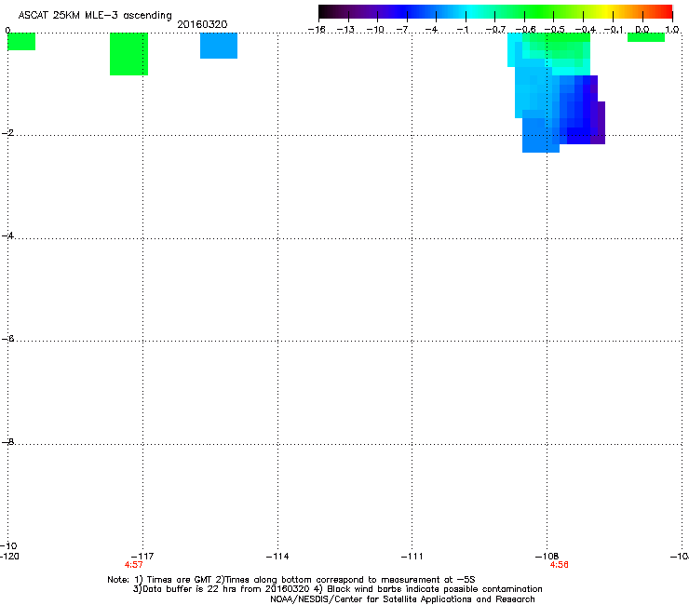The height and width of the screenshot is (605, 689).
Task: Select the longitude label -117
Action: click(x=142, y=557)
